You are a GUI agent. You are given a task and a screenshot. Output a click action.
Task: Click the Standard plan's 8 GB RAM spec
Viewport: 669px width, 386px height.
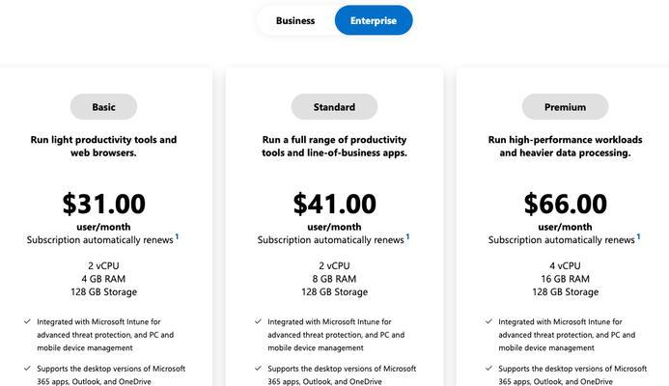point(334,279)
